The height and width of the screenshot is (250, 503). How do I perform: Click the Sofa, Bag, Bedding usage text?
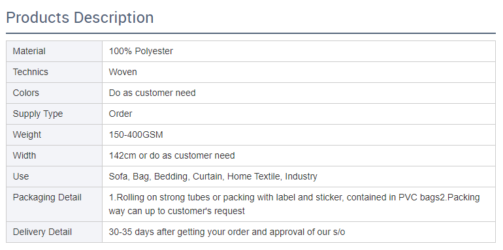coord(213,177)
